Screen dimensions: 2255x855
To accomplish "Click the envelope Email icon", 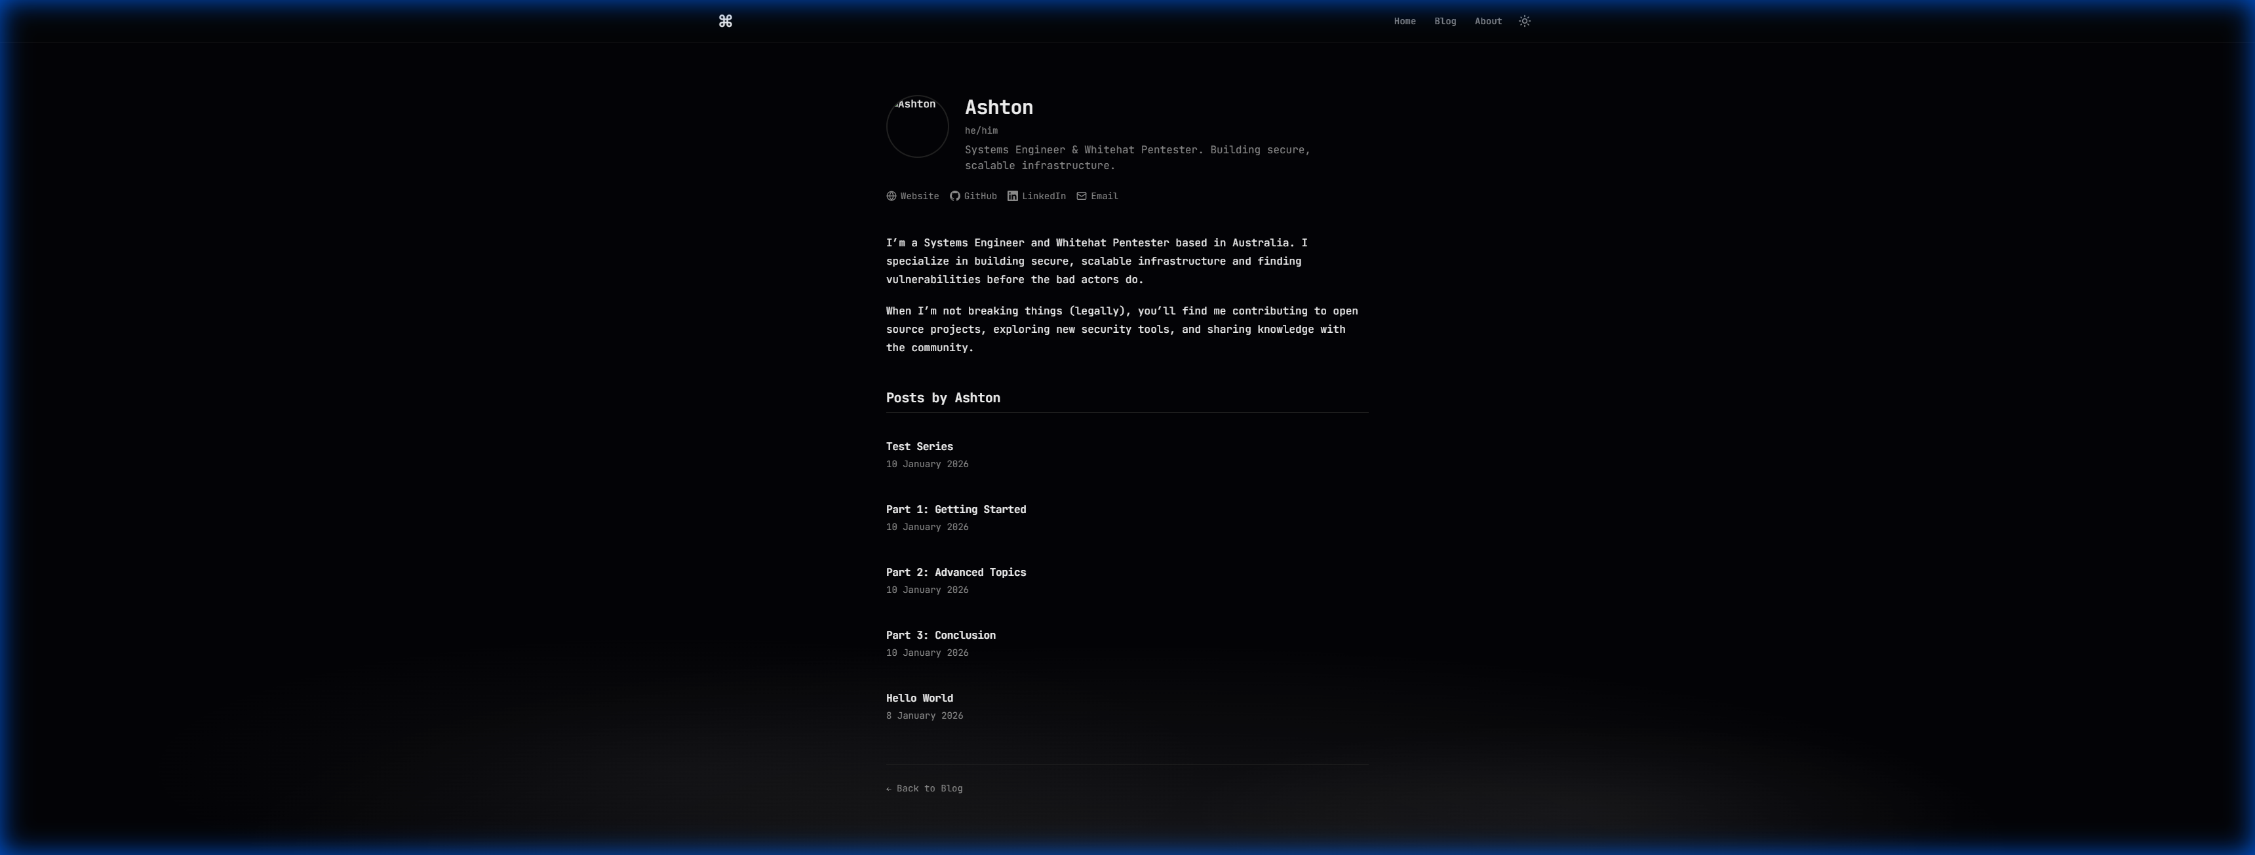I will pos(1081,196).
